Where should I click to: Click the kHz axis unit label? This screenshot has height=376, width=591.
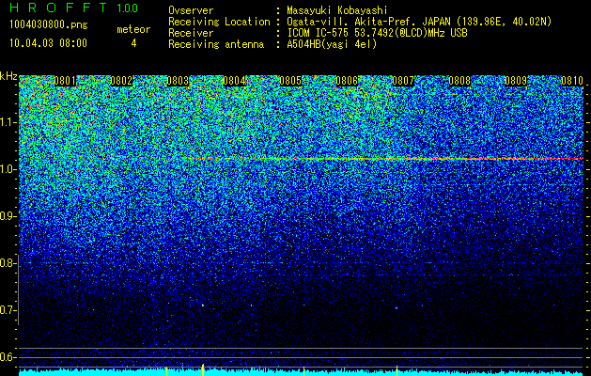[8, 76]
